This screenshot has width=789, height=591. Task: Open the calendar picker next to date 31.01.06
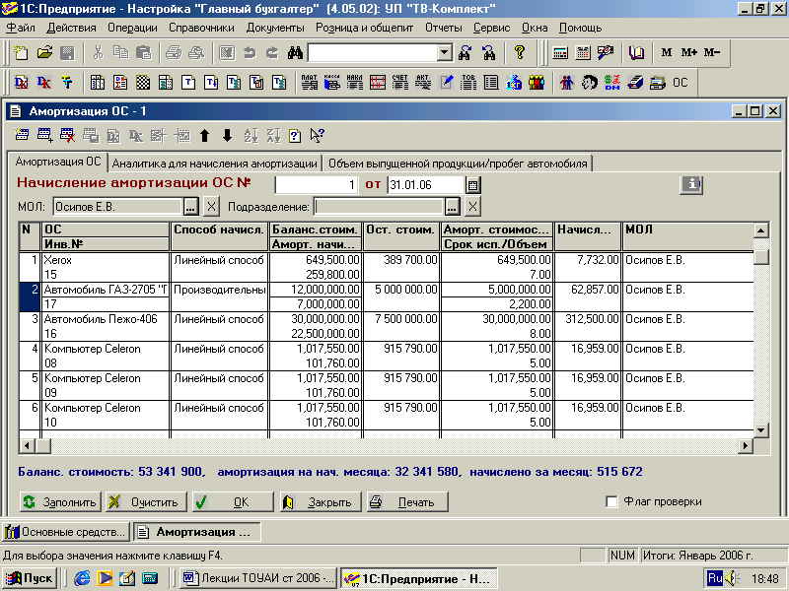tap(472, 185)
